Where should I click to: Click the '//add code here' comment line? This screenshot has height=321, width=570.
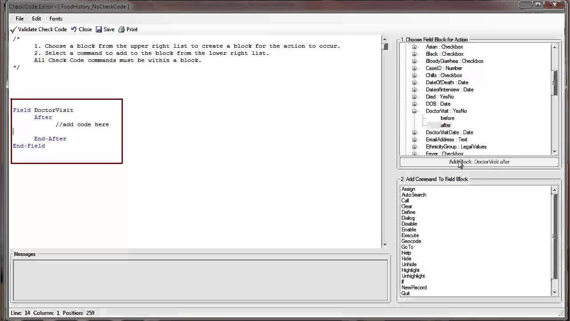click(x=82, y=124)
